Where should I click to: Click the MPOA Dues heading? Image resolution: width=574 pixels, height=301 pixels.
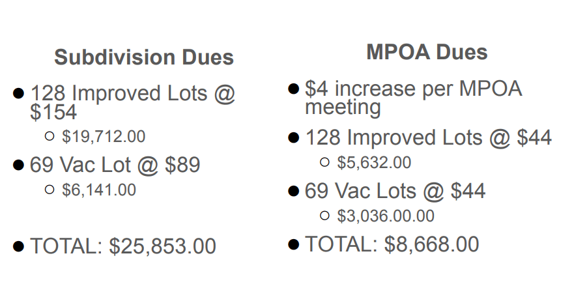click(427, 52)
